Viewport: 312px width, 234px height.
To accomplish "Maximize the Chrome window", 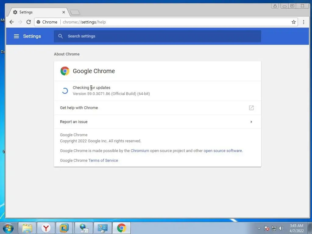I will click(292, 6).
